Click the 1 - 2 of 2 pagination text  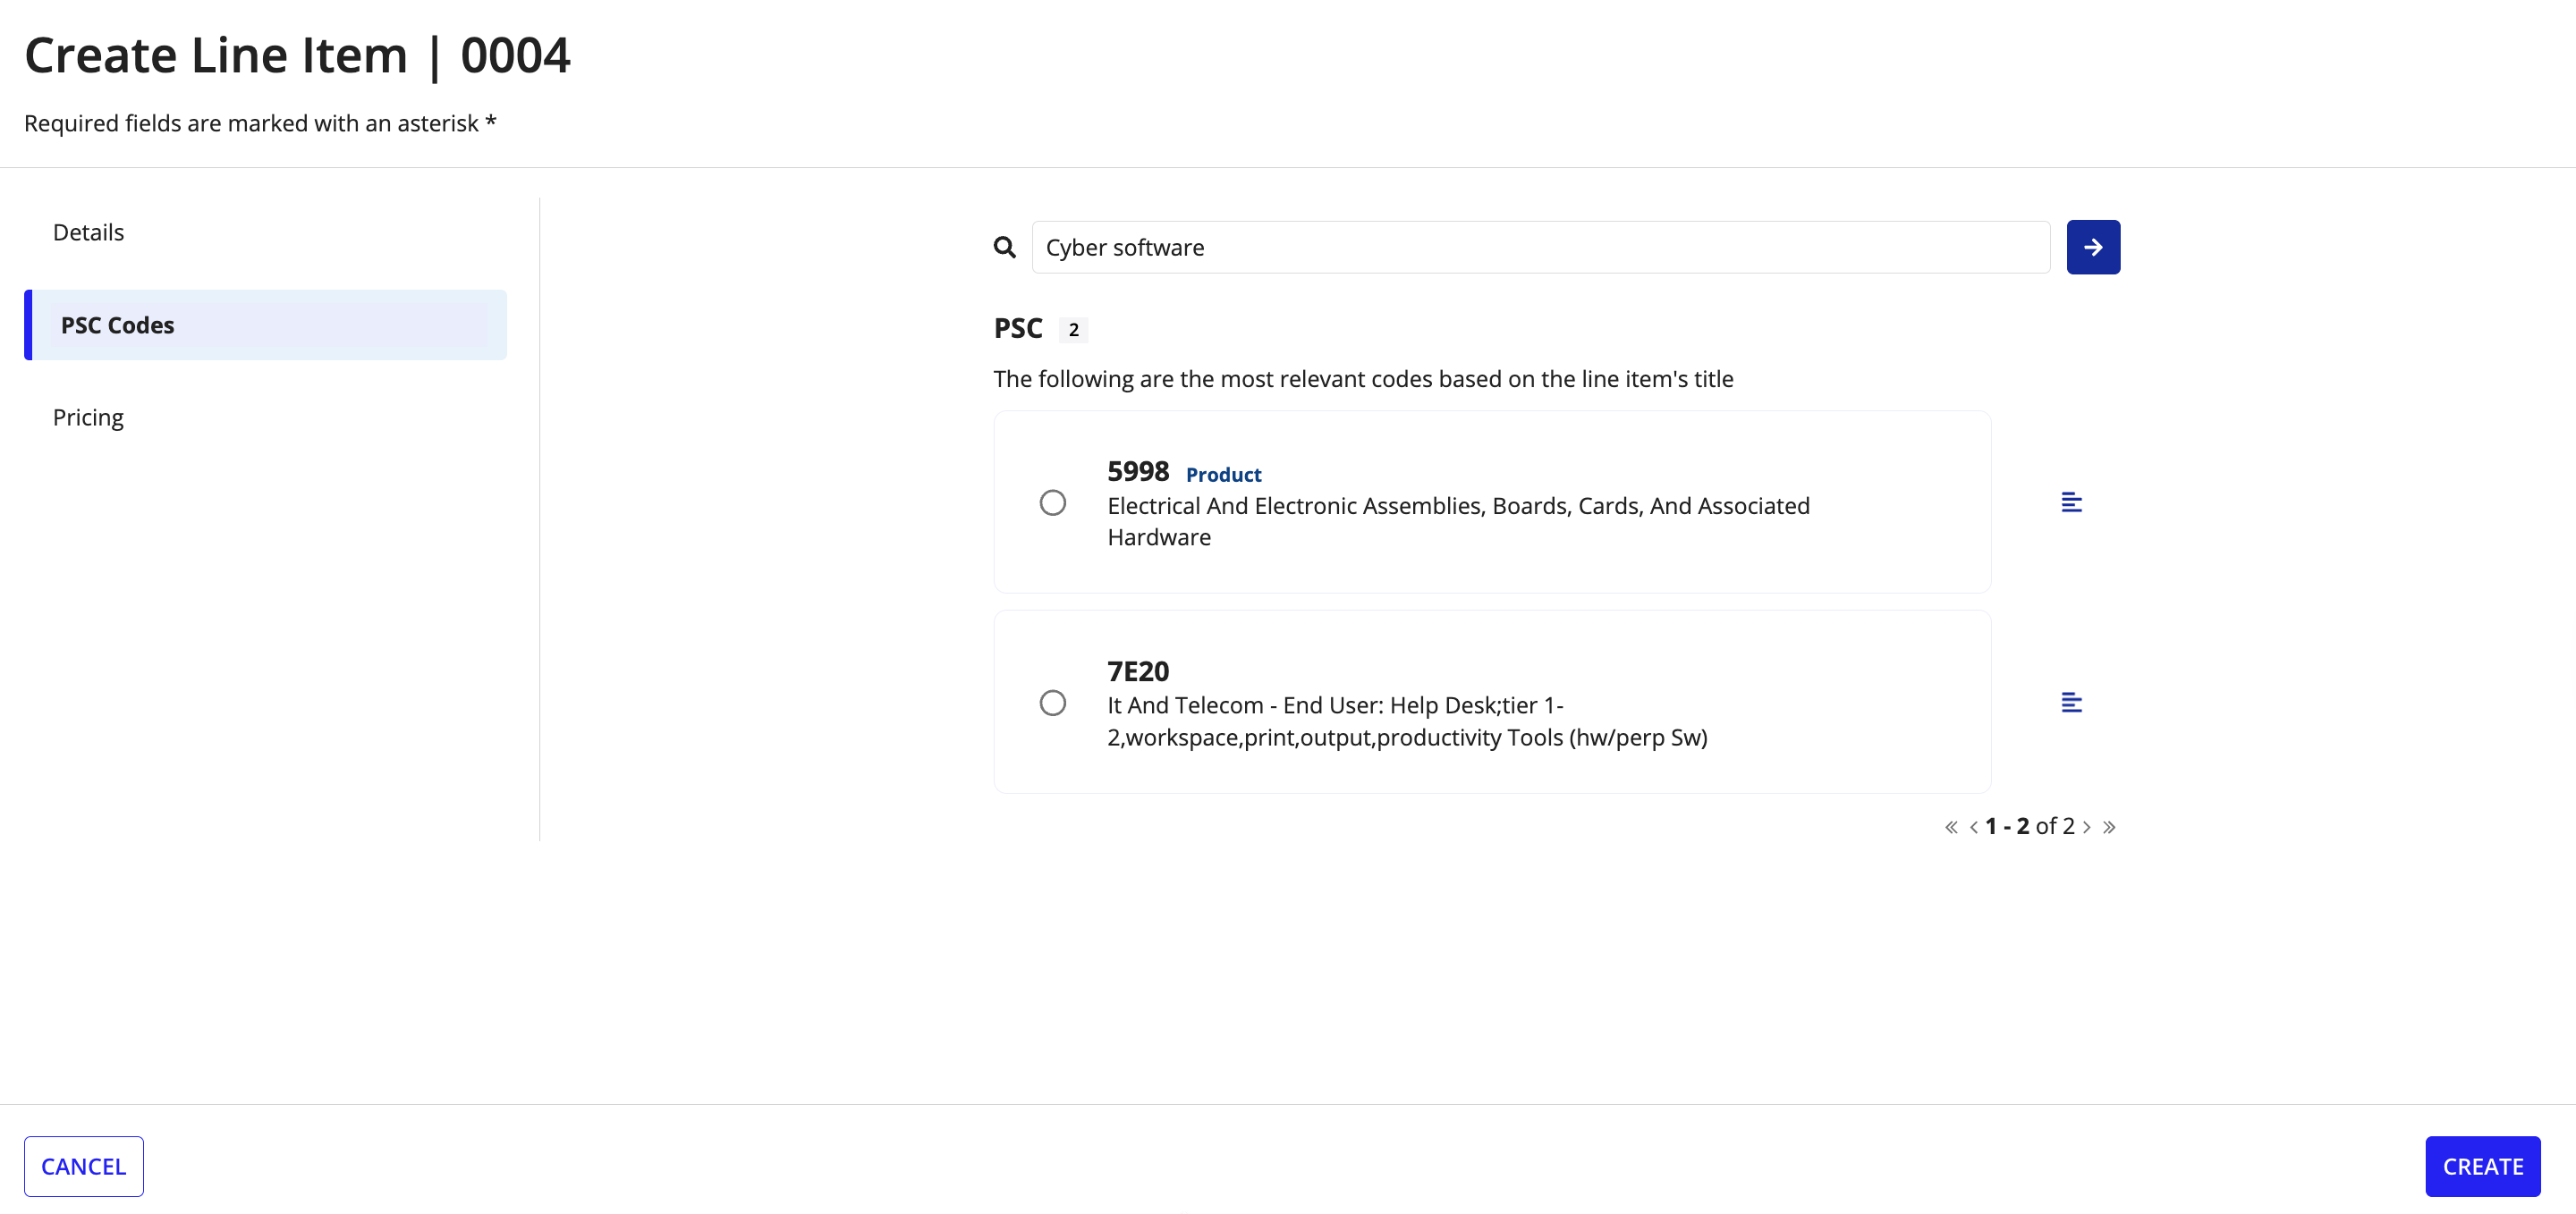(x=2029, y=826)
